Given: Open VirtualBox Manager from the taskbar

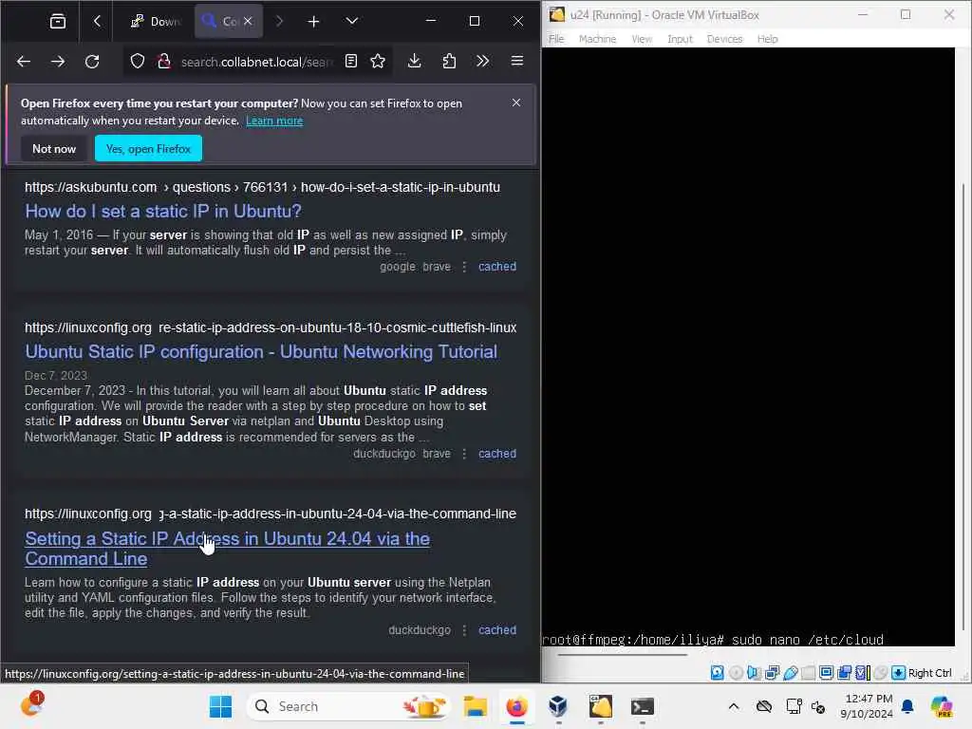Looking at the screenshot, I should (x=558, y=706).
